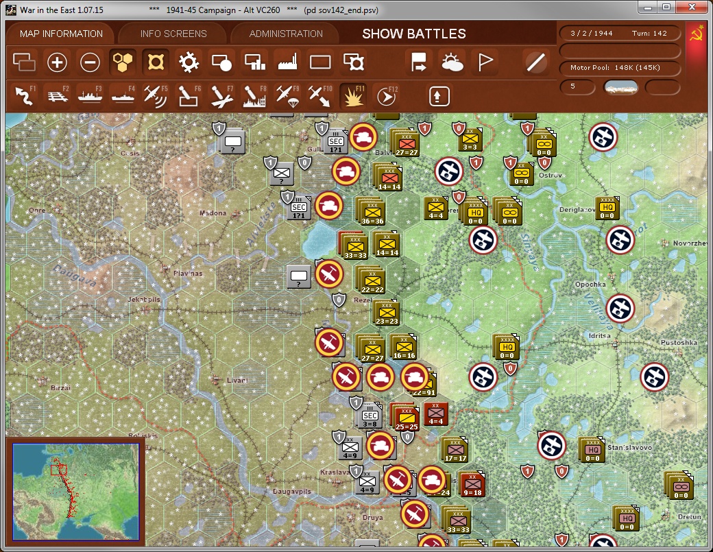
Task: Click the fortification gear icon
Action: tap(189, 62)
